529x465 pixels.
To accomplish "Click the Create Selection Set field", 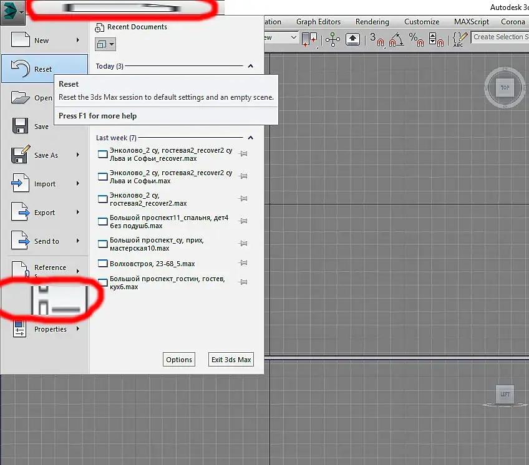I will point(500,37).
